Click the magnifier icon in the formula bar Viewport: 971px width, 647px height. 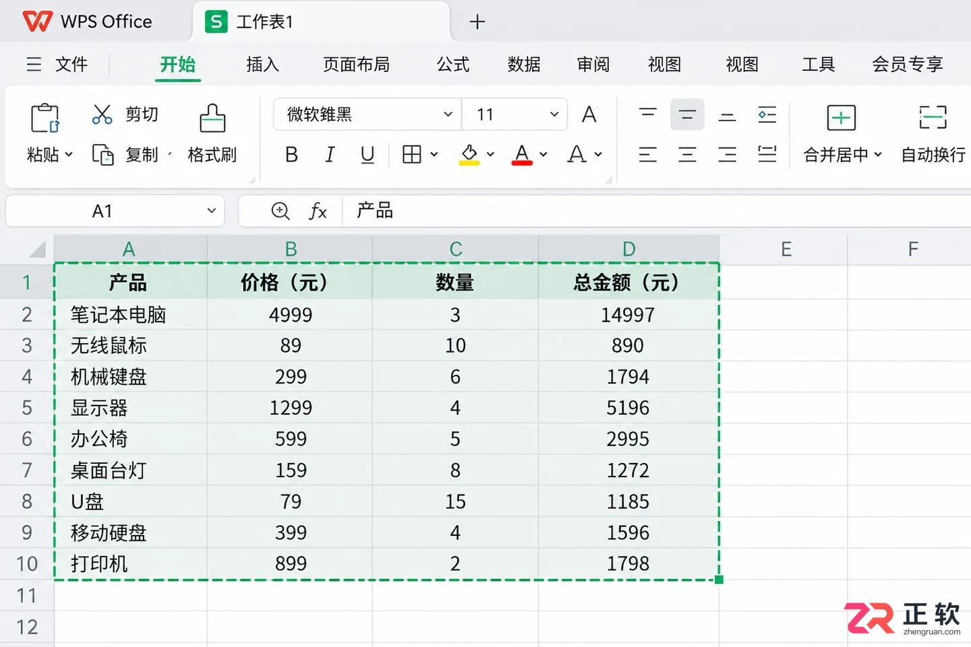[281, 211]
